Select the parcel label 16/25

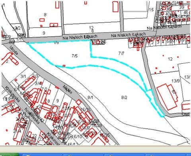pyautogui.click(x=105, y=135)
